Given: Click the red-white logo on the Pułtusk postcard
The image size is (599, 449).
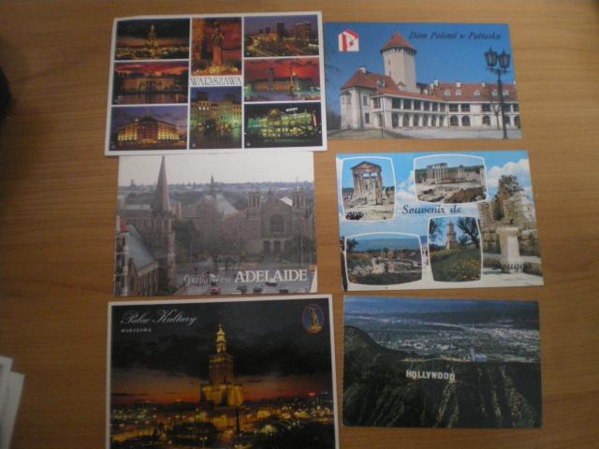Looking at the screenshot, I should click(x=348, y=41).
